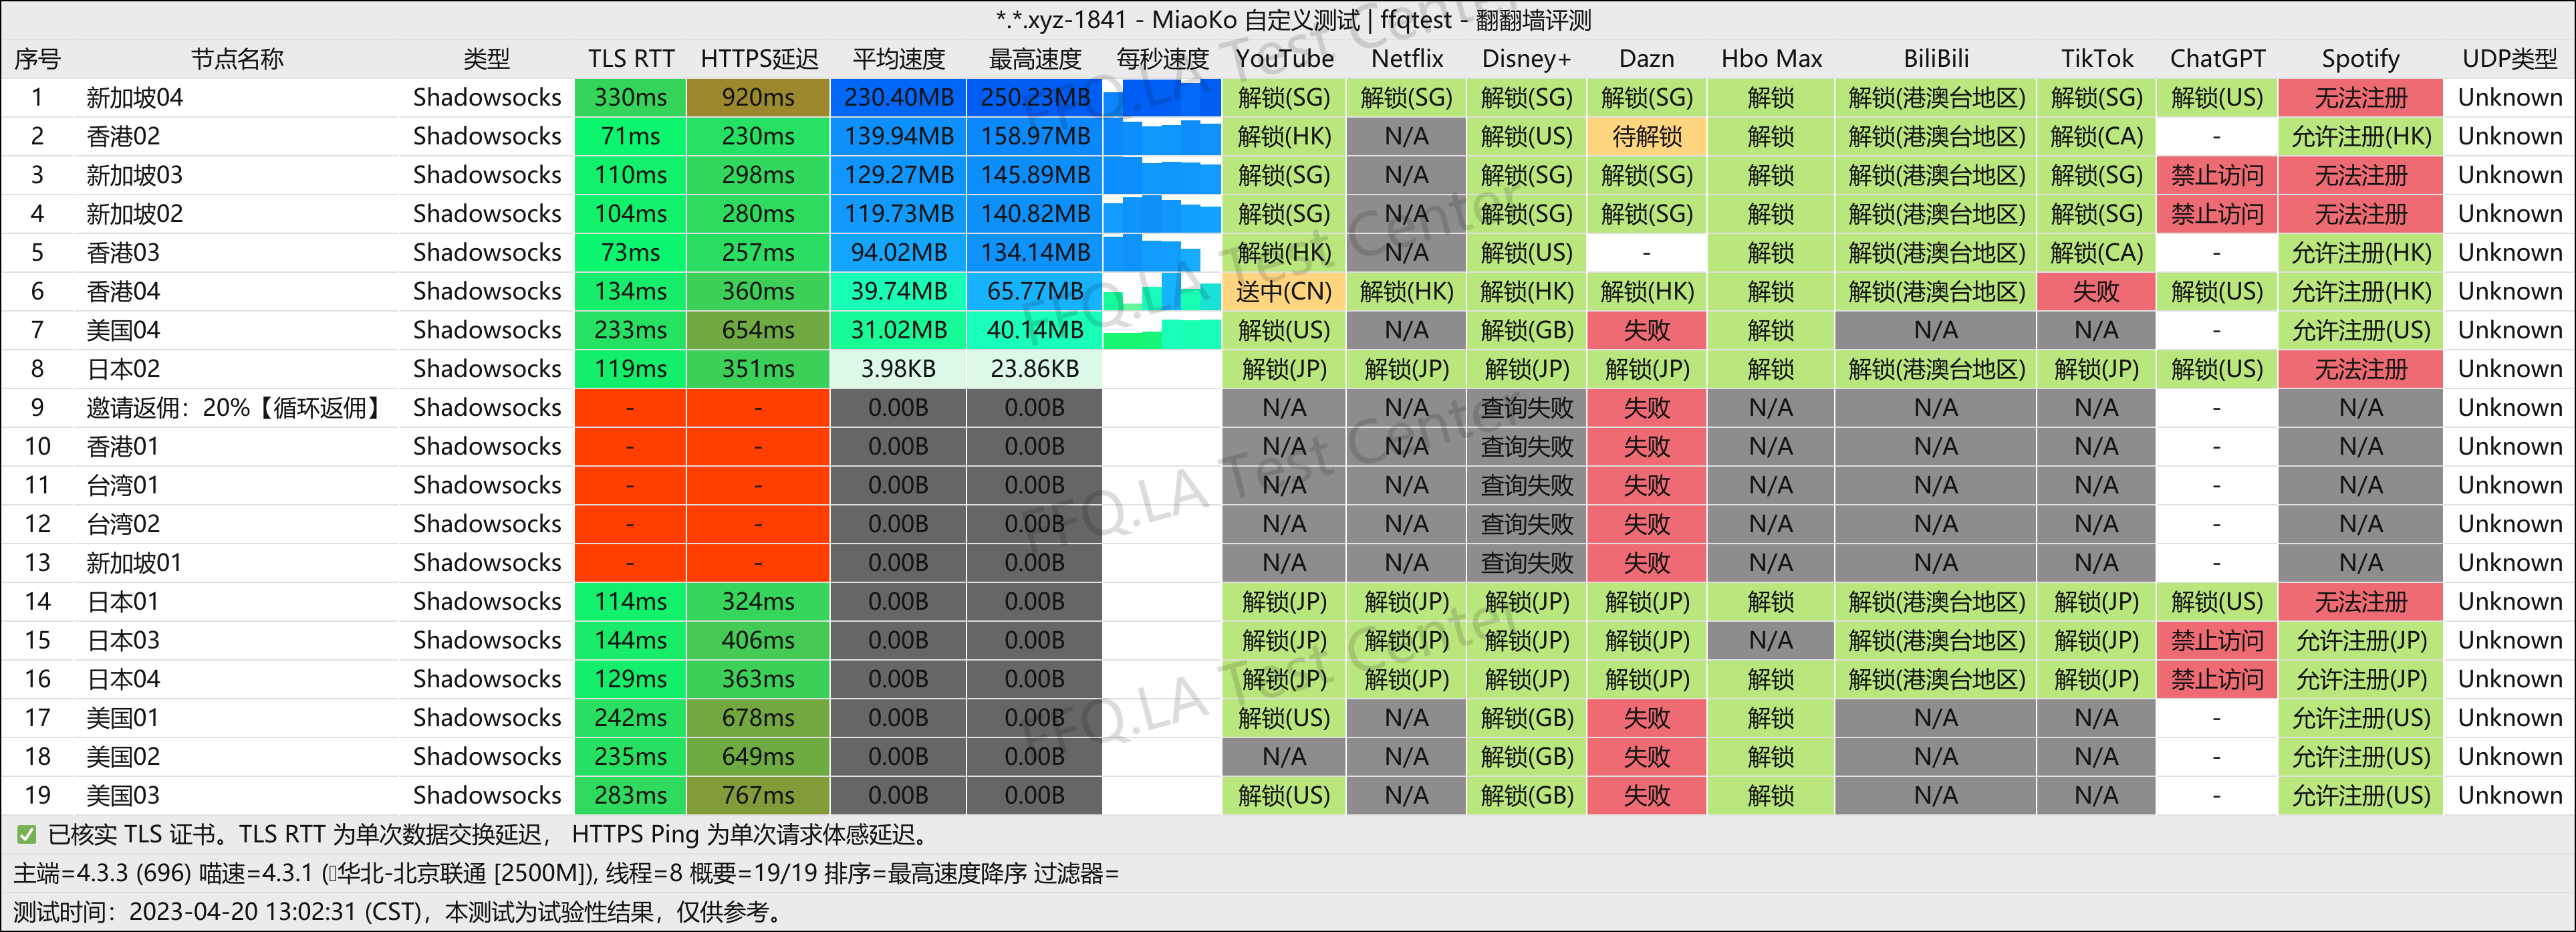
Task: Click the 每秒速度 column header
Action: pos(1162,59)
